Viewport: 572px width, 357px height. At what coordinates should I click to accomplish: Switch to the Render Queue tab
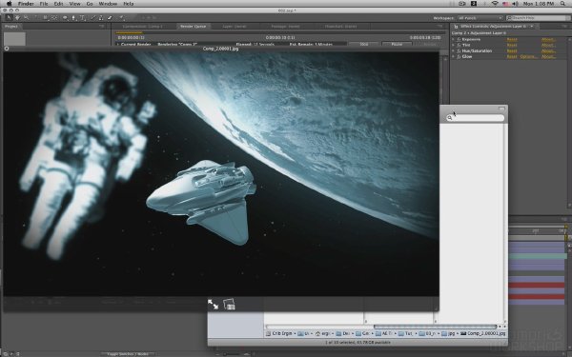(194, 27)
